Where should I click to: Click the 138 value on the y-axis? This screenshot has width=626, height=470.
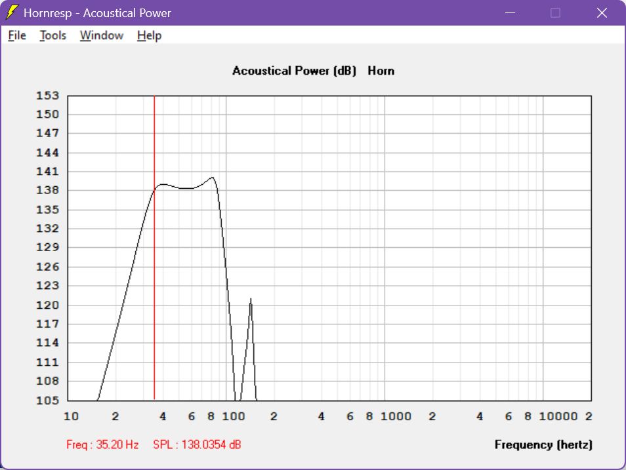47,190
